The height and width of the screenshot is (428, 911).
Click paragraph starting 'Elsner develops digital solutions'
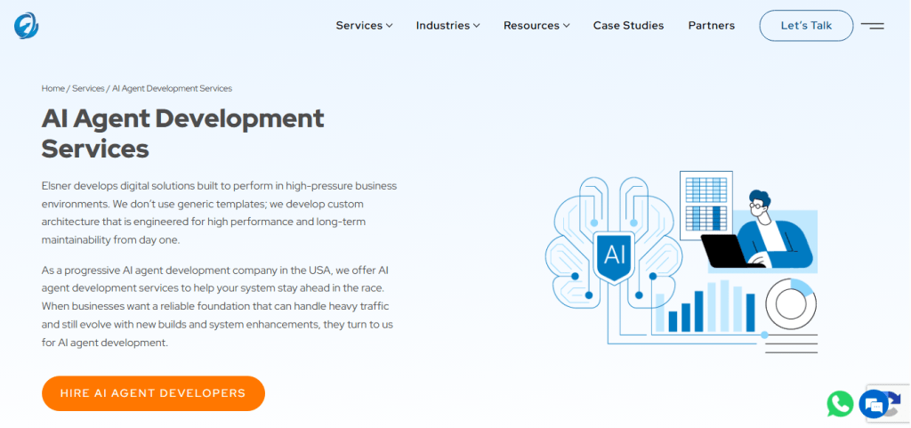point(219,214)
